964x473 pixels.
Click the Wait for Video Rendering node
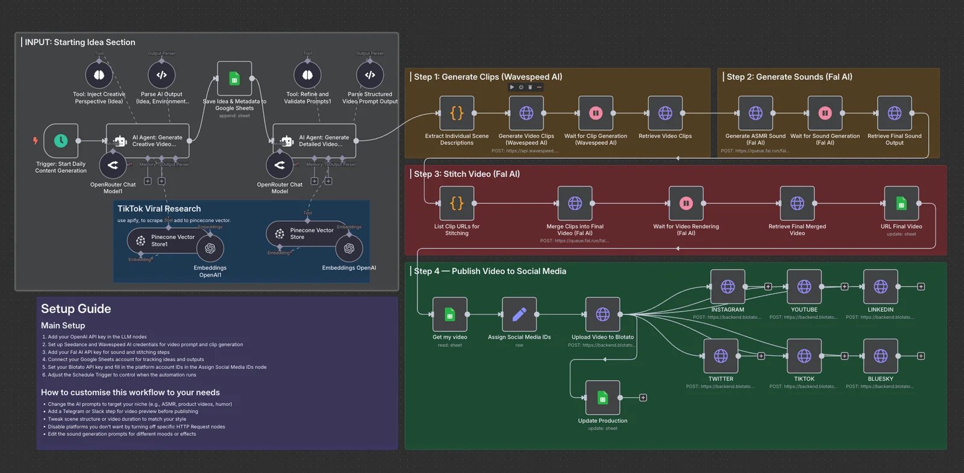click(x=686, y=203)
